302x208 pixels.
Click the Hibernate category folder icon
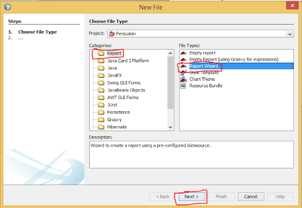[101, 127]
